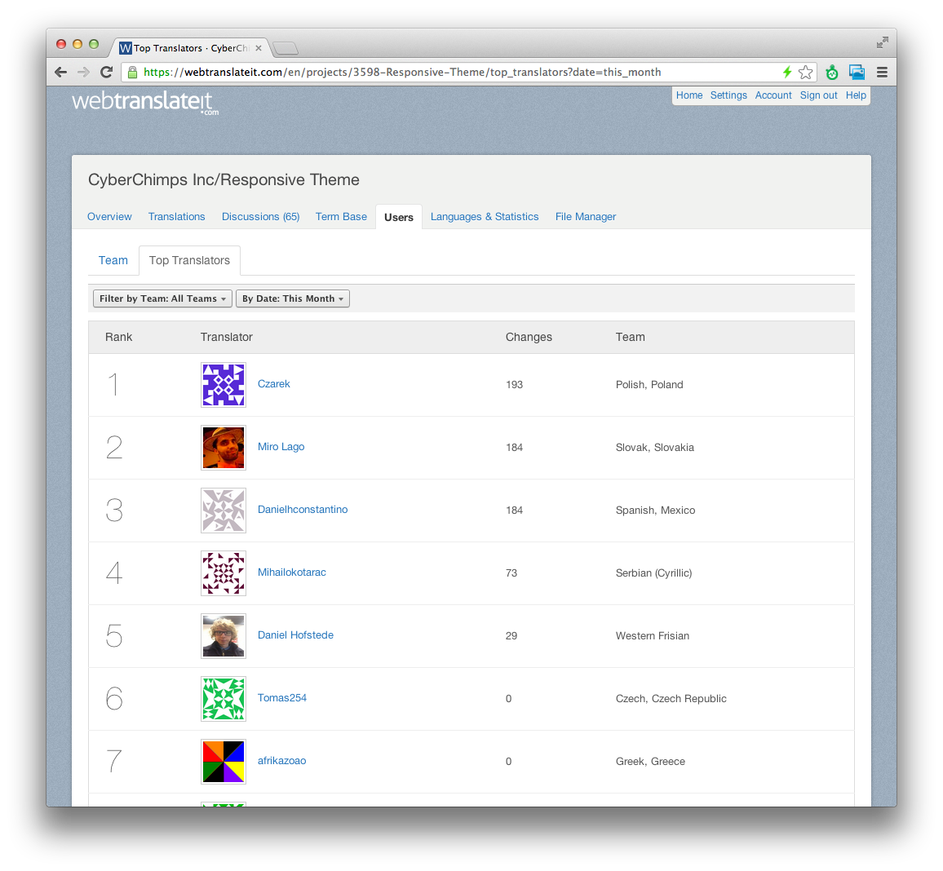943x871 pixels.
Task: Click Miro Lago's photo avatar
Action: click(x=224, y=447)
